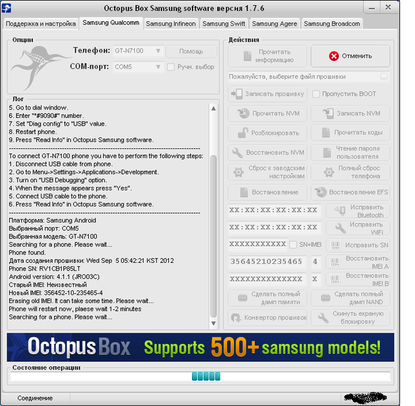The height and width of the screenshot is (406, 415).
Task: Minimize the Octopus Box window
Action: click(372, 7)
